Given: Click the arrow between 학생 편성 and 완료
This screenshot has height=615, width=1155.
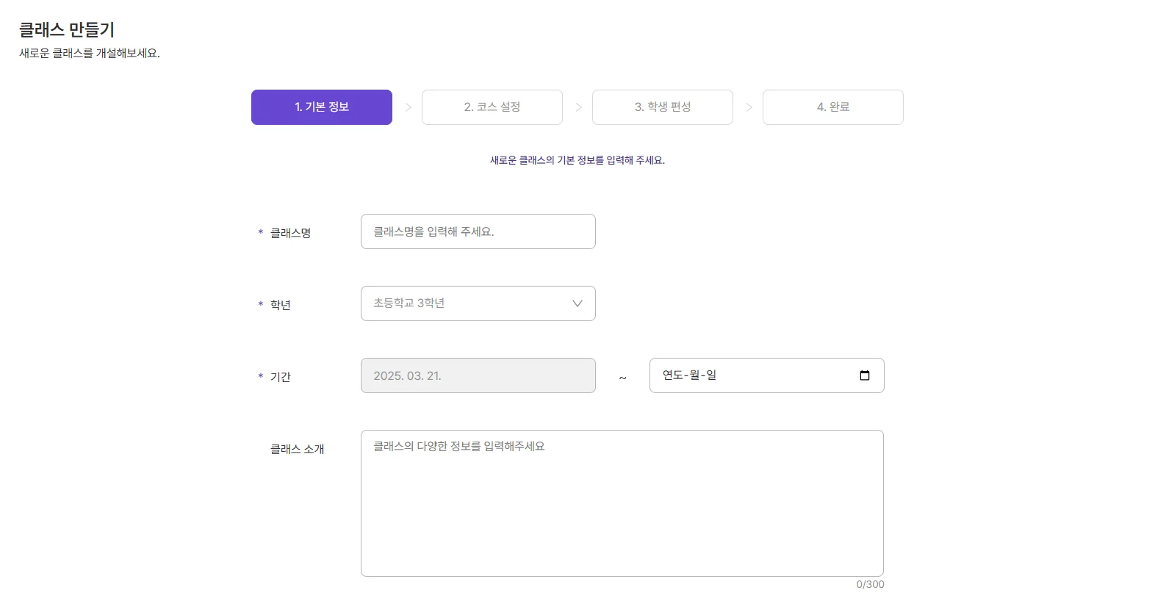Looking at the screenshot, I should [x=749, y=107].
